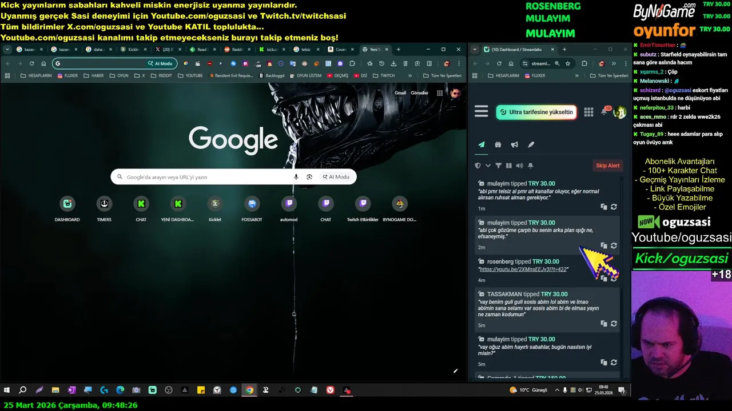Mute alert sounds with speaker icon
The height and width of the screenshot is (411, 732).
519,166
